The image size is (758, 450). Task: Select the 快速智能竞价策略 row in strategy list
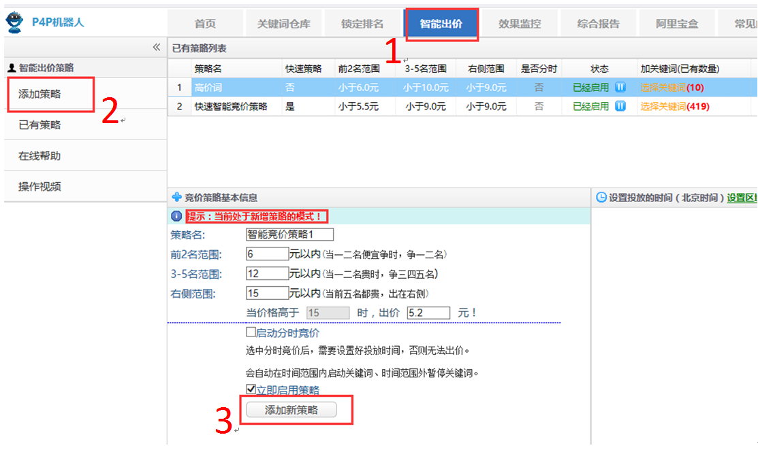point(231,106)
